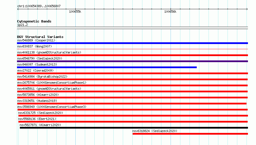Viewport: 256px width, 145px height.
Task: Click the 100656k ruler label
Action: tap(170, 12)
